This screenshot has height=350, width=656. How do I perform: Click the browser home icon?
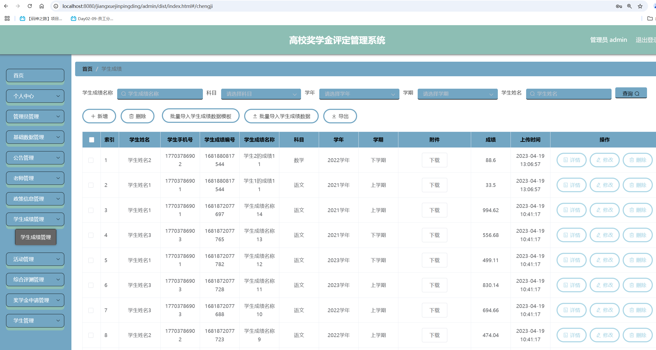click(x=42, y=6)
